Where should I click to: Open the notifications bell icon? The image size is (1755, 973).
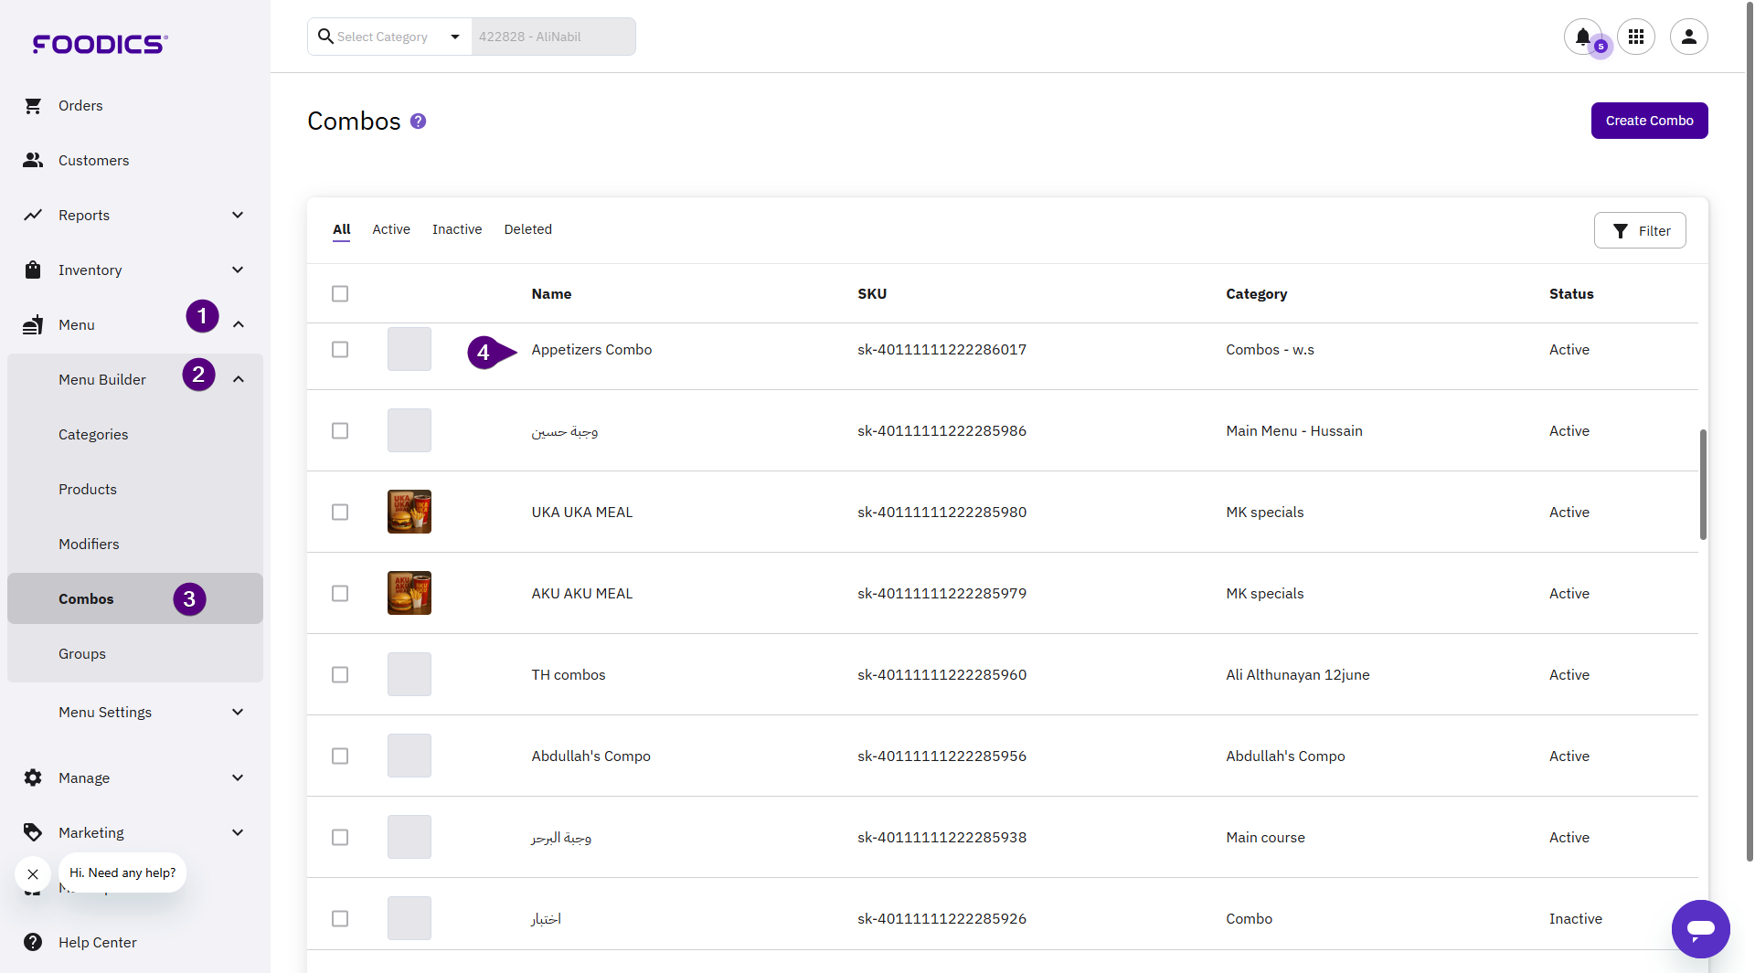point(1582,37)
